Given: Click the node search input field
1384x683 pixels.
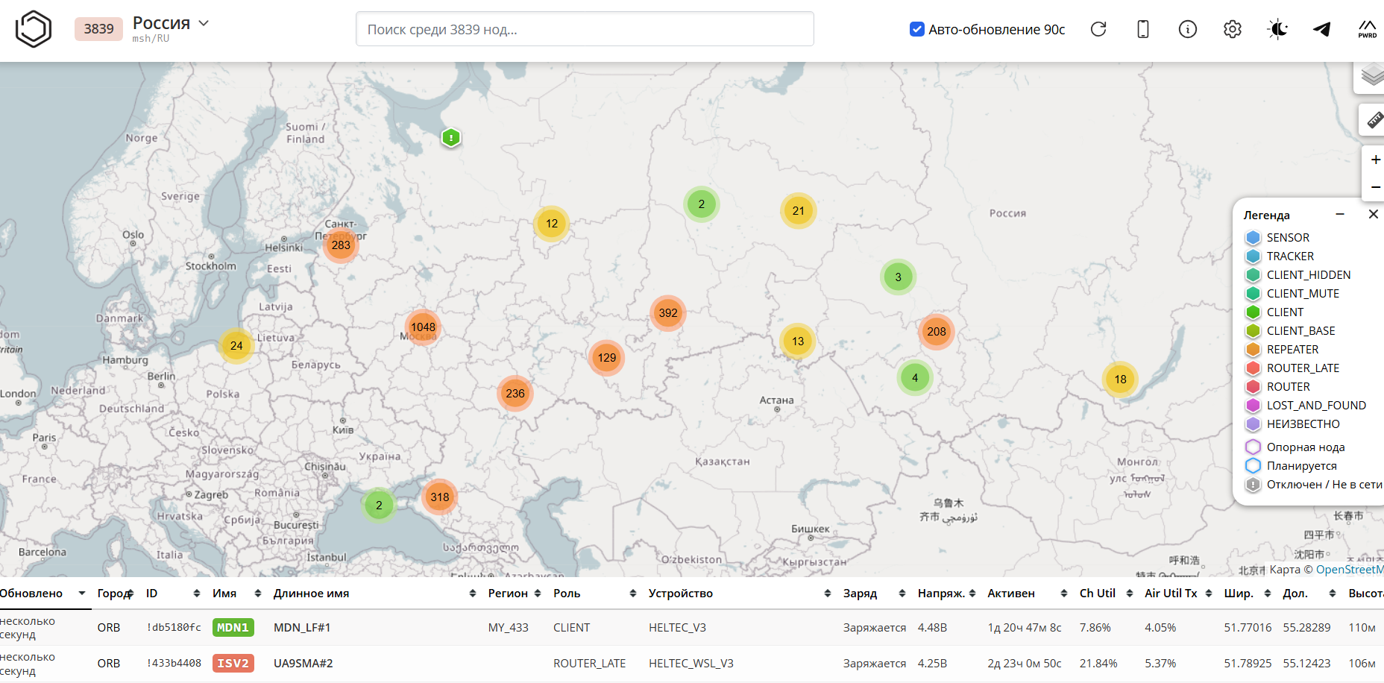Looking at the screenshot, I should pyautogui.click(x=585, y=29).
